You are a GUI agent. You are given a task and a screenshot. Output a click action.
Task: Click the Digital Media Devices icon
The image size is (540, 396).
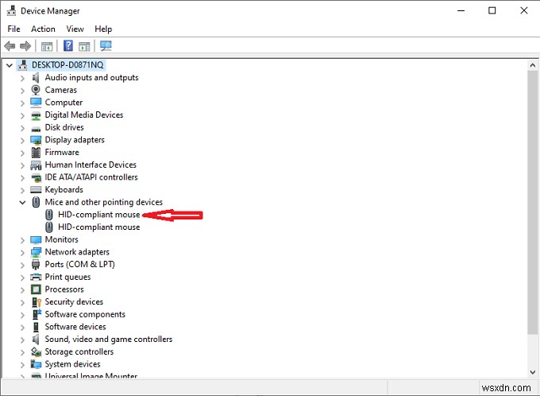click(36, 115)
